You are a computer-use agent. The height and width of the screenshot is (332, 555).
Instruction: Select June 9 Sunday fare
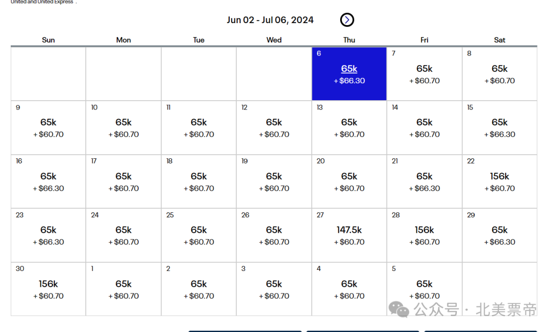coord(48,127)
